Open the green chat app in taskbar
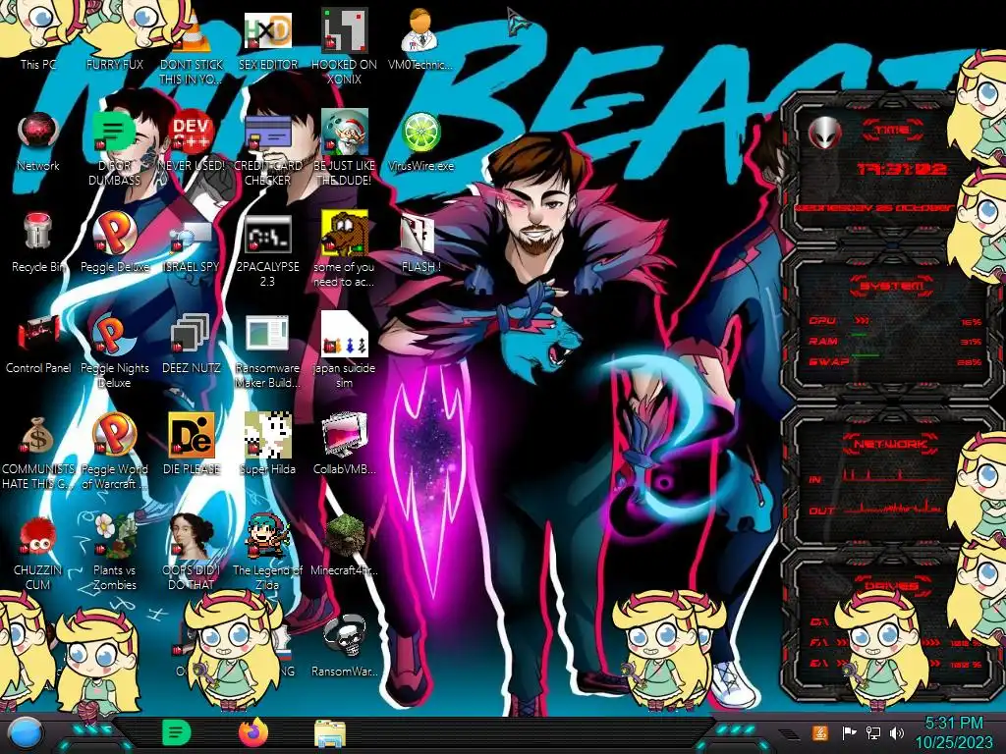 pyautogui.click(x=176, y=732)
